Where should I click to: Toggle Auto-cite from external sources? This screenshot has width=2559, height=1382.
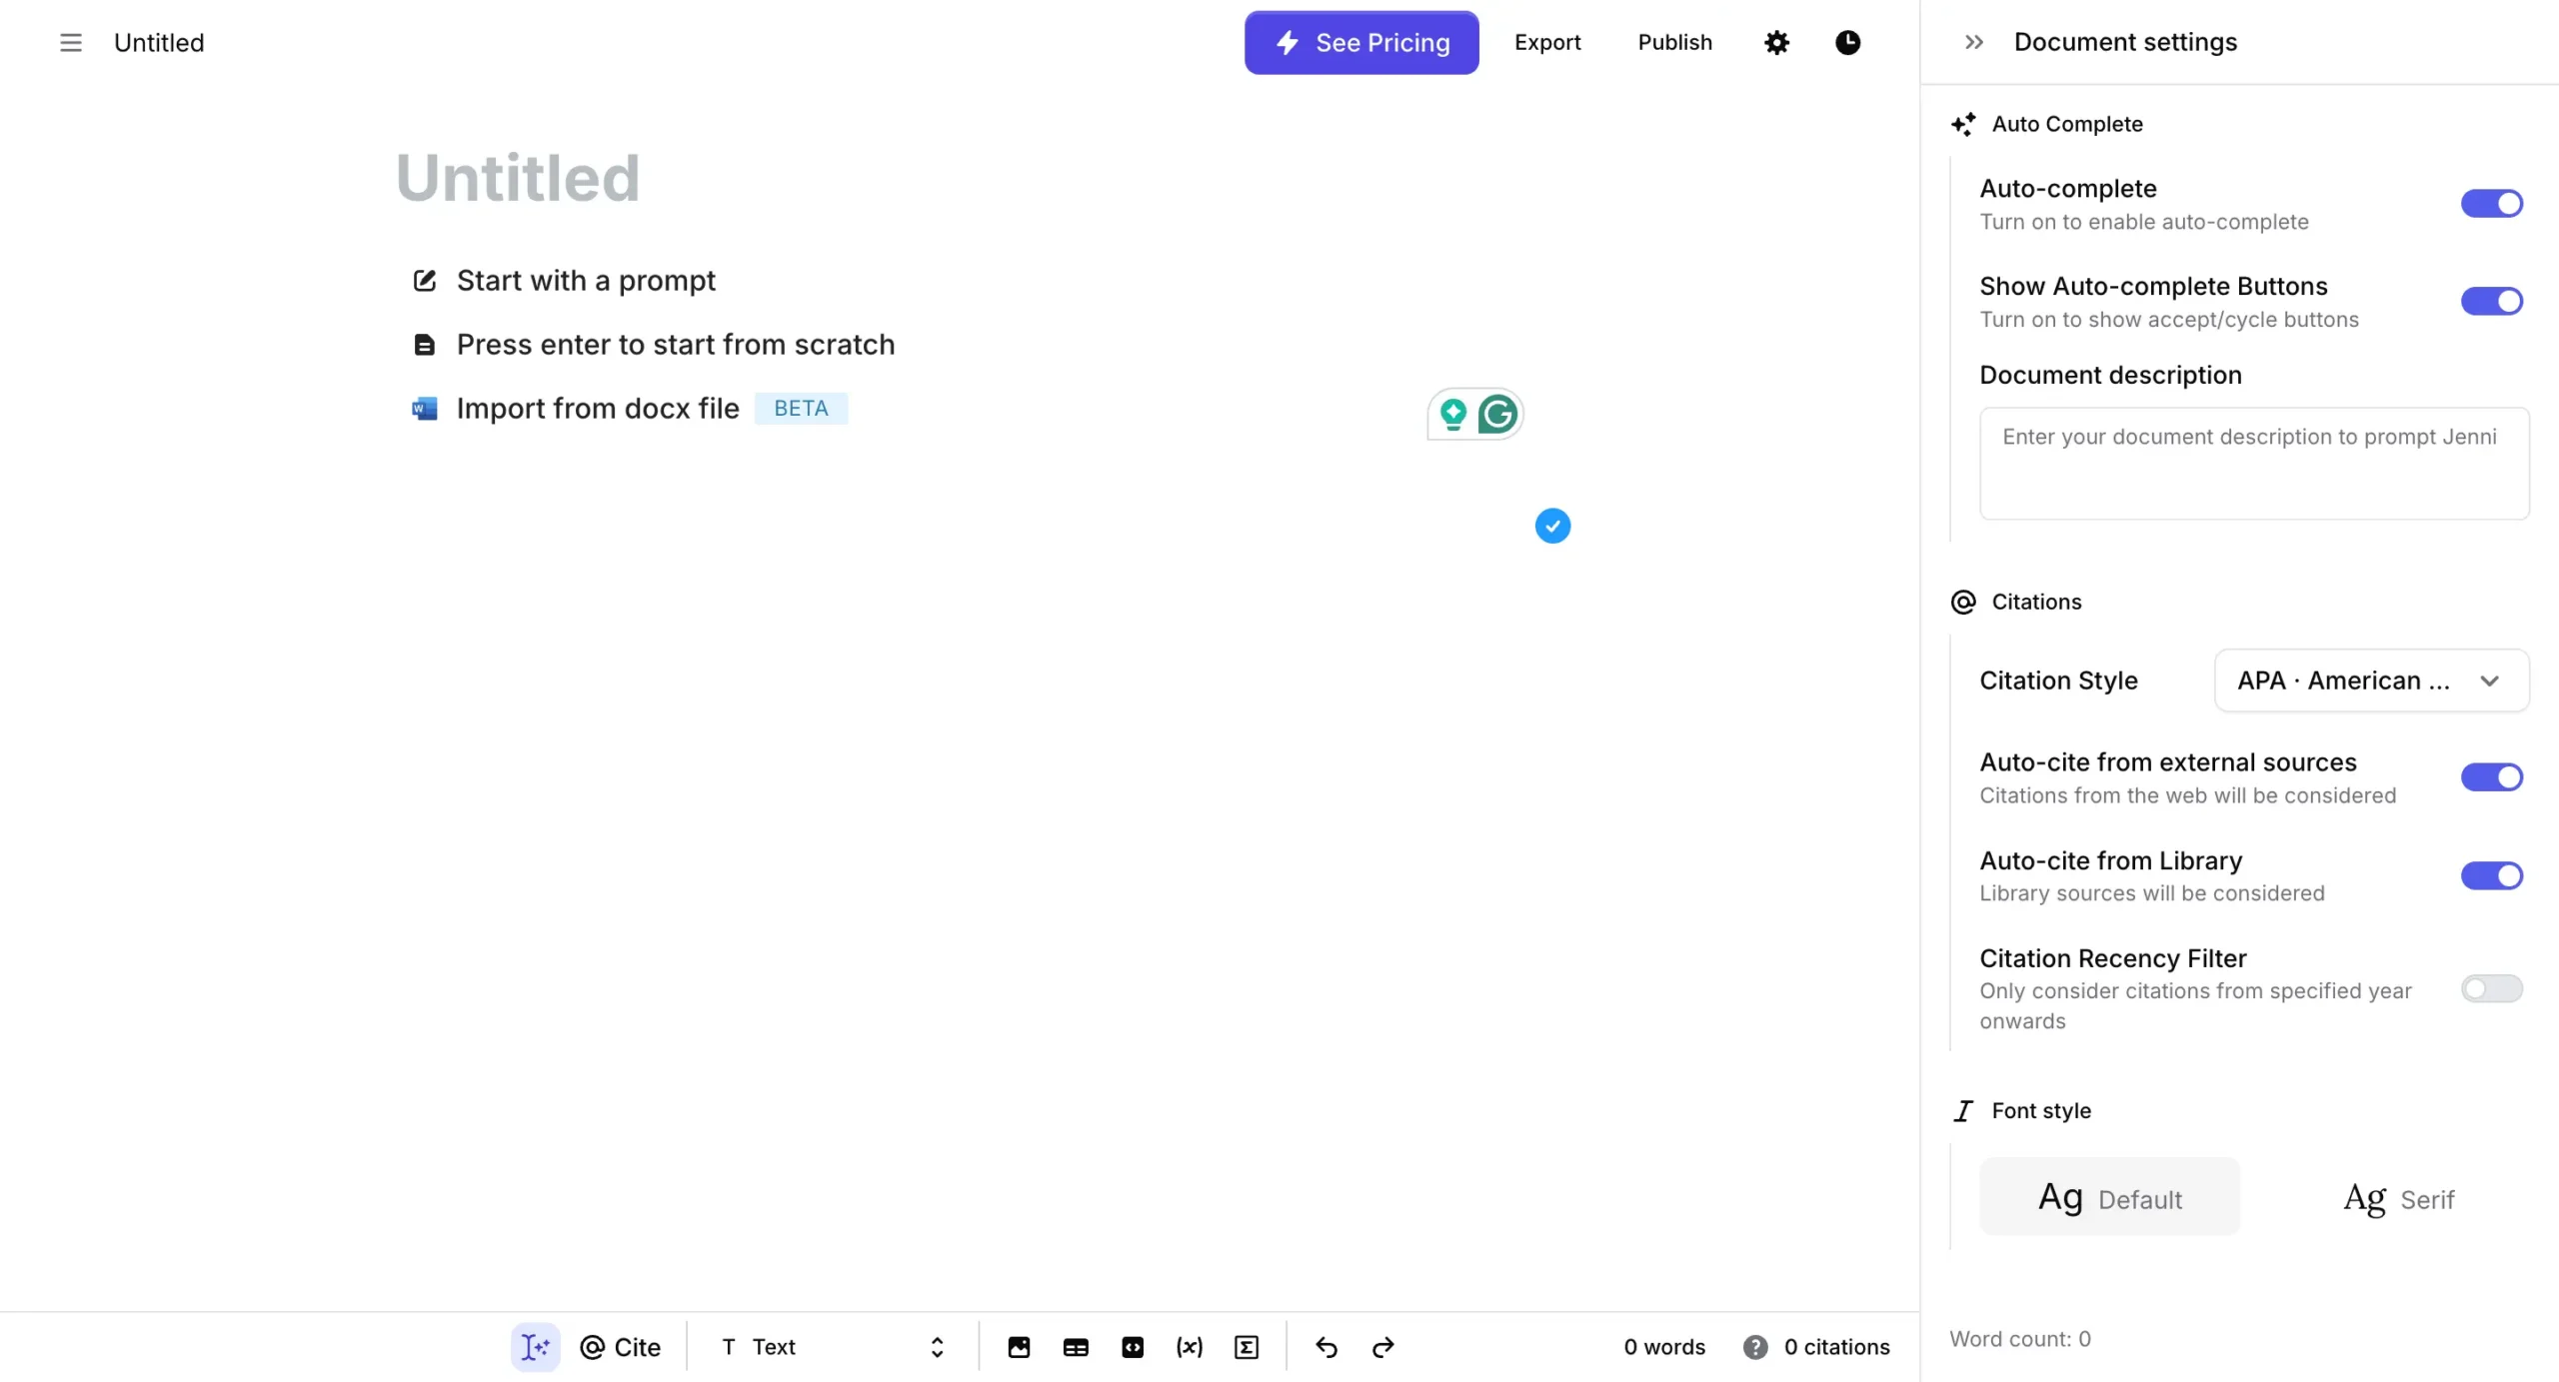point(2491,777)
